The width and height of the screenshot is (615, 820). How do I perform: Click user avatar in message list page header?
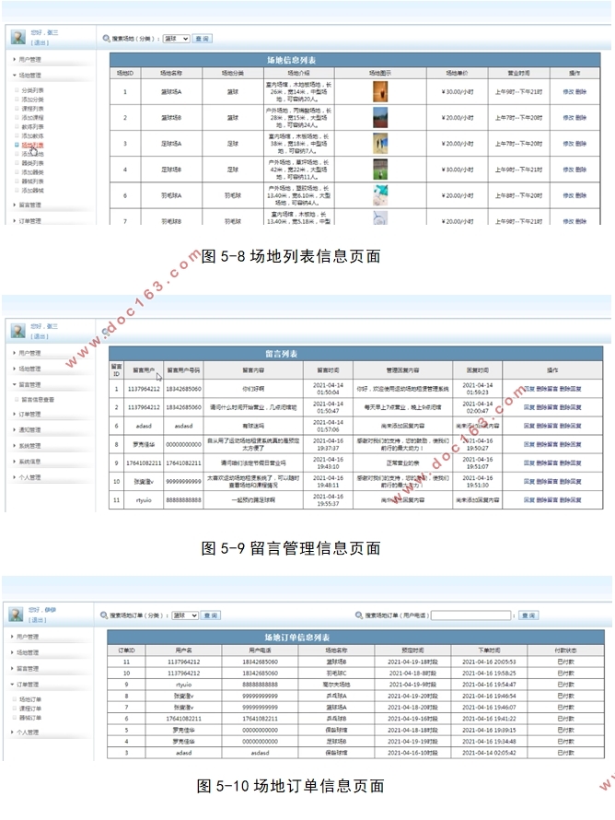coord(18,331)
